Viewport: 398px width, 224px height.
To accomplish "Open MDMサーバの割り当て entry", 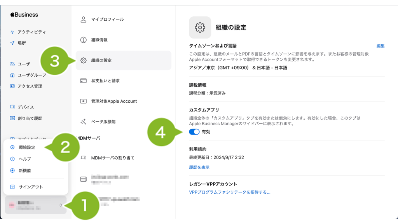I will 123,158.
